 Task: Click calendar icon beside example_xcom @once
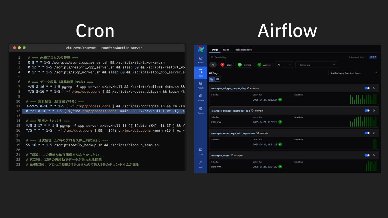213,167
